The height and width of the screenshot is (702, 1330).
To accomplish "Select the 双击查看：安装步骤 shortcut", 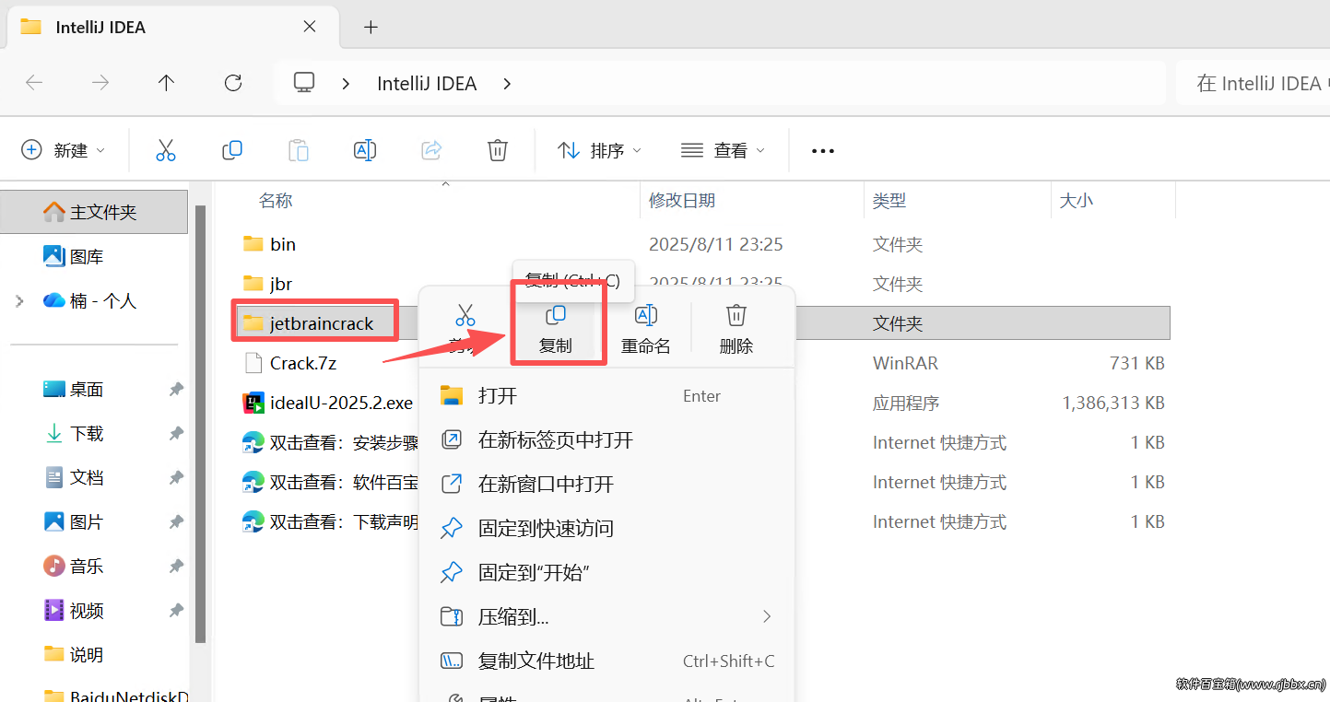I will tap(330, 443).
